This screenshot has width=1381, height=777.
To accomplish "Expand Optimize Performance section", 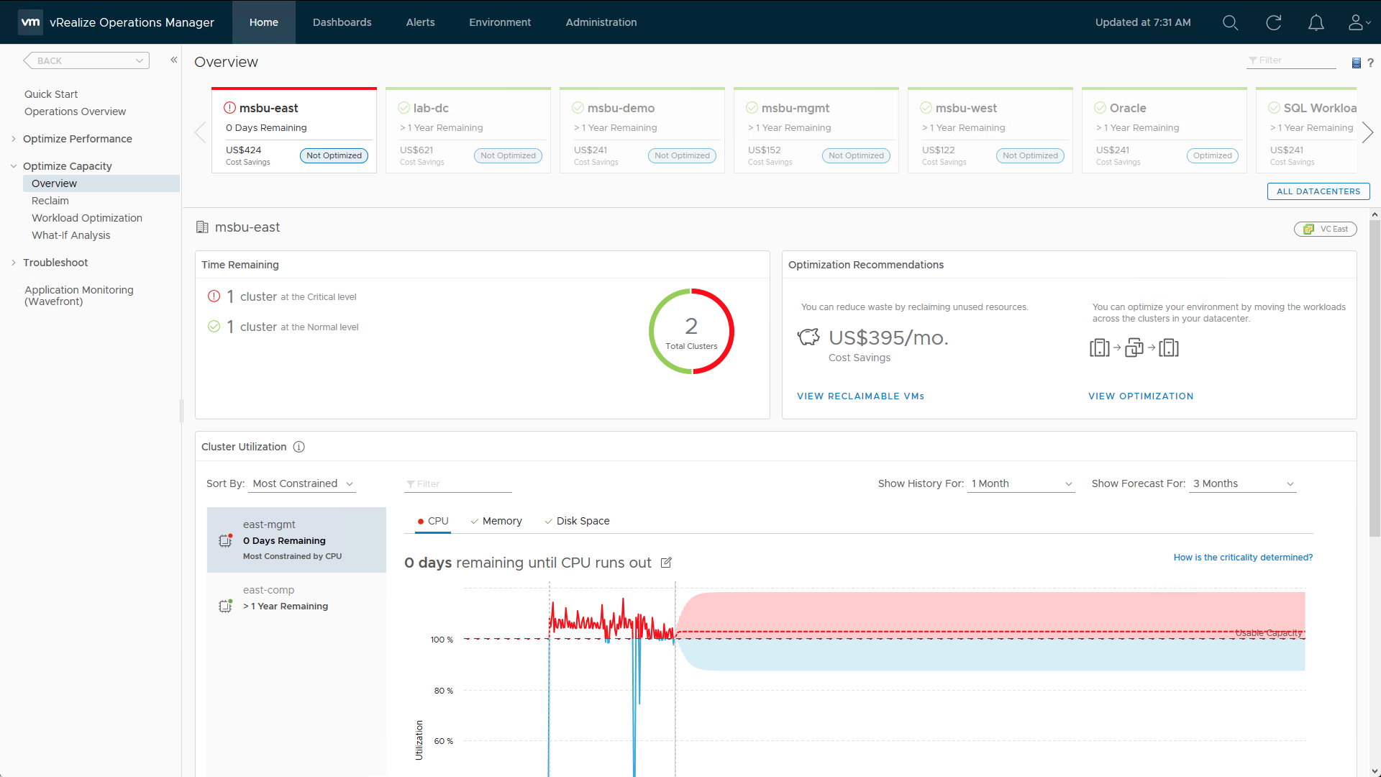I will click(14, 139).
